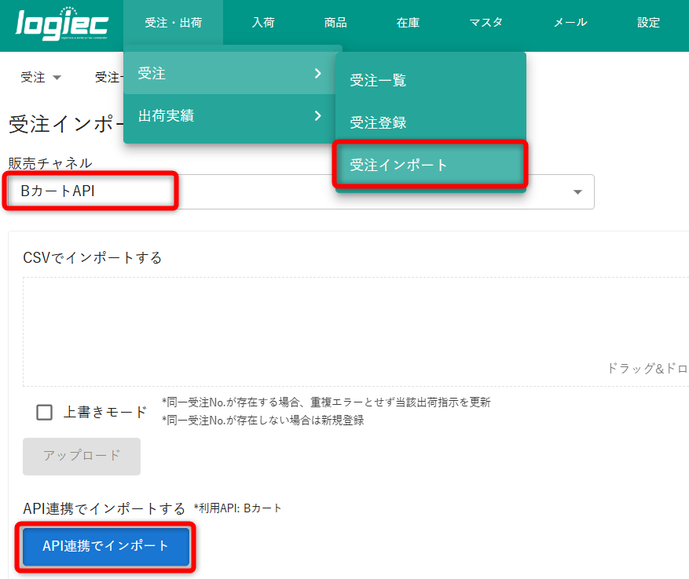Expand the 受注 breadcrumb dropdown
This screenshot has height=579, width=689.
(x=41, y=77)
